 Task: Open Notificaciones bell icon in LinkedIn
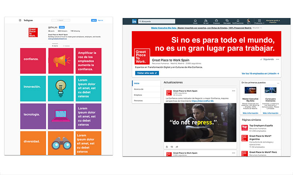click(x=238, y=21)
